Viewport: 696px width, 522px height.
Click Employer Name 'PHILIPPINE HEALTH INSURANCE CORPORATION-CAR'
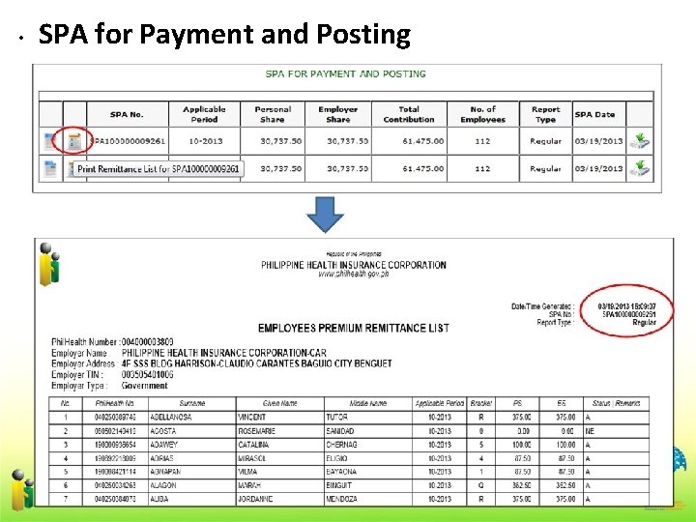[223, 353]
